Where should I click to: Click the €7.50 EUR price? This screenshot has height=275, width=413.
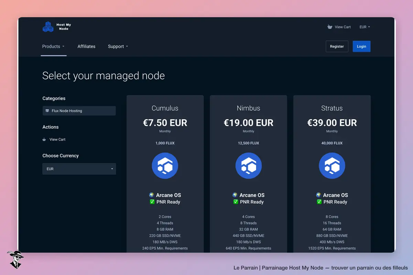(165, 123)
